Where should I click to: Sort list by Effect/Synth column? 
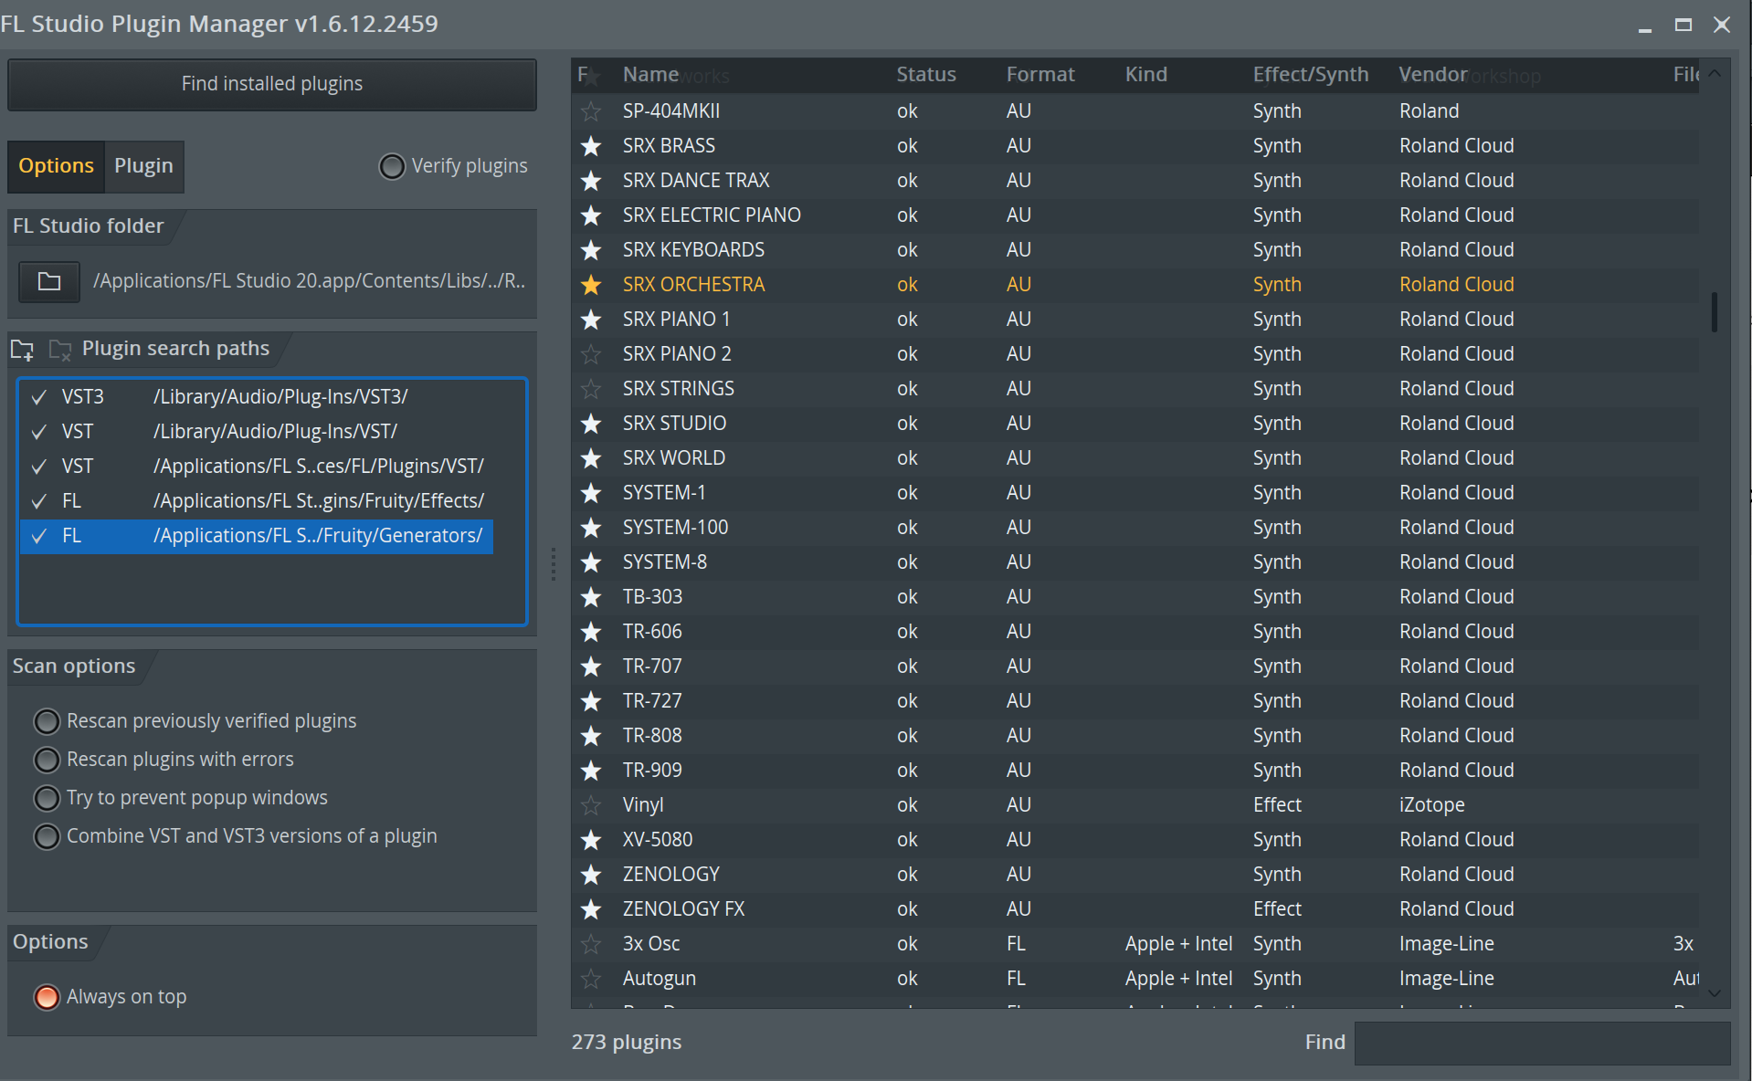click(x=1311, y=75)
